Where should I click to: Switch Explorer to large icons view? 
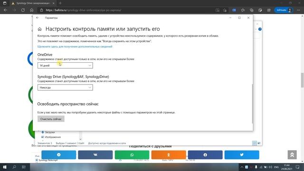(259, 143)
